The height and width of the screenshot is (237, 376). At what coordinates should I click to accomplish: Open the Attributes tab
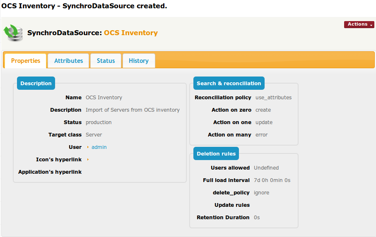click(x=68, y=61)
